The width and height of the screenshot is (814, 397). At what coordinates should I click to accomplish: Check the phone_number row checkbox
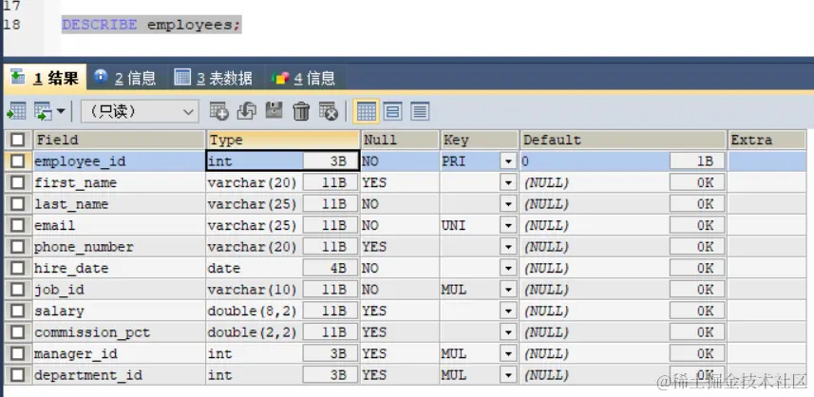18,247
